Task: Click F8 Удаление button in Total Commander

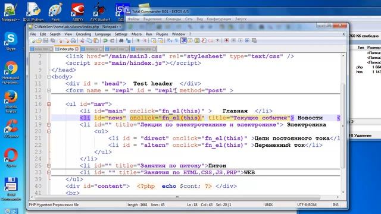Action: [x=361, y=136]
